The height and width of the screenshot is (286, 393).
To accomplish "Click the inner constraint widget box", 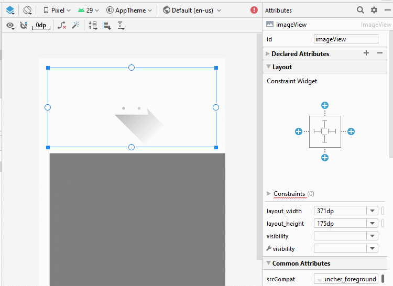I will click(325, 131).
